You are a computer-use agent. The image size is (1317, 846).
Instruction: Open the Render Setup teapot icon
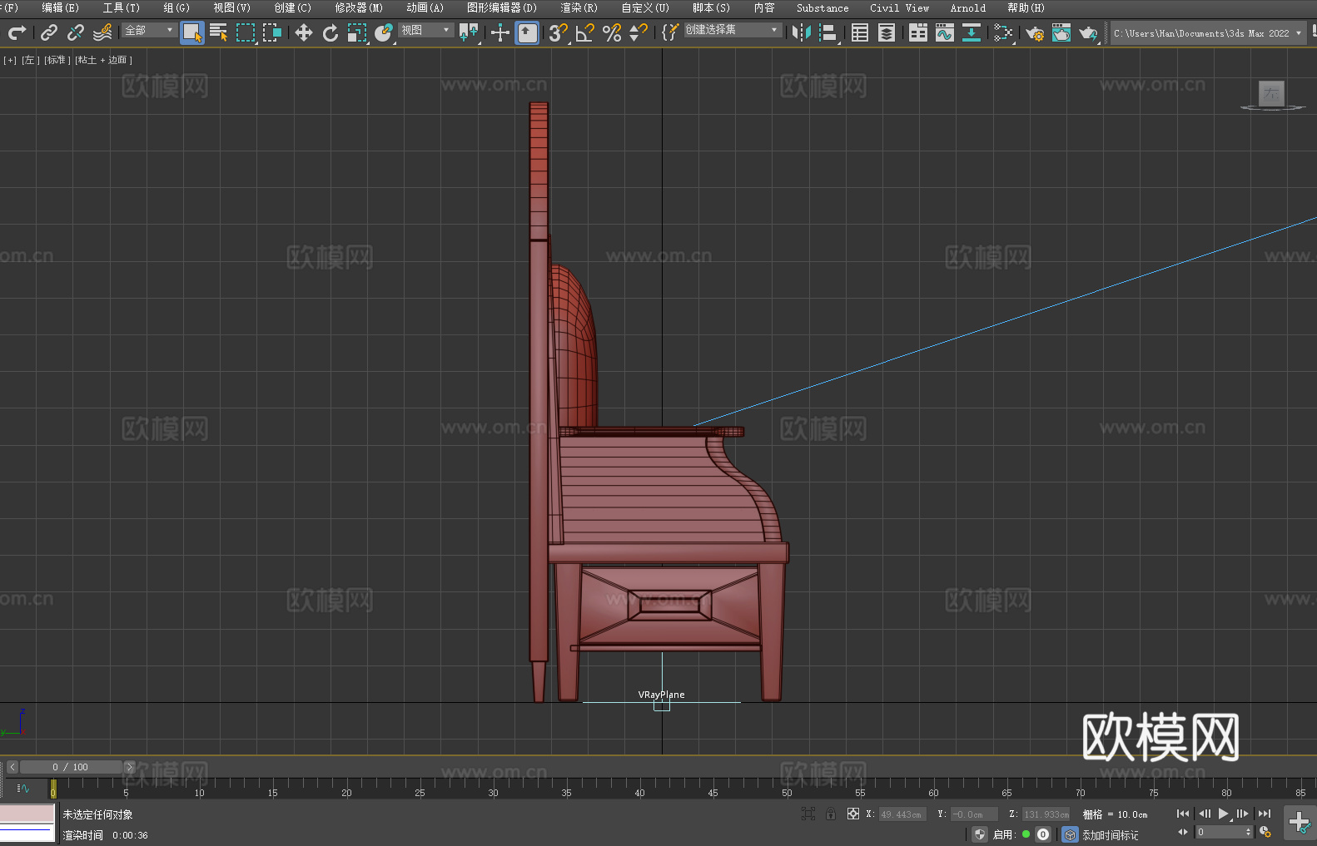[x=1035, y=32]
